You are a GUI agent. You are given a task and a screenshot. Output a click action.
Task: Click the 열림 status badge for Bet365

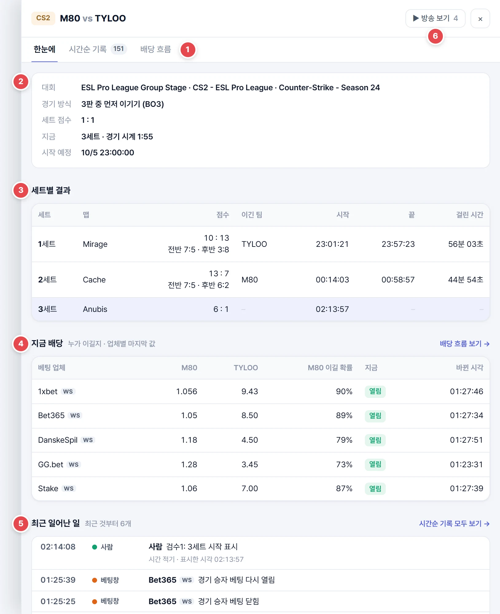point(375,416)
